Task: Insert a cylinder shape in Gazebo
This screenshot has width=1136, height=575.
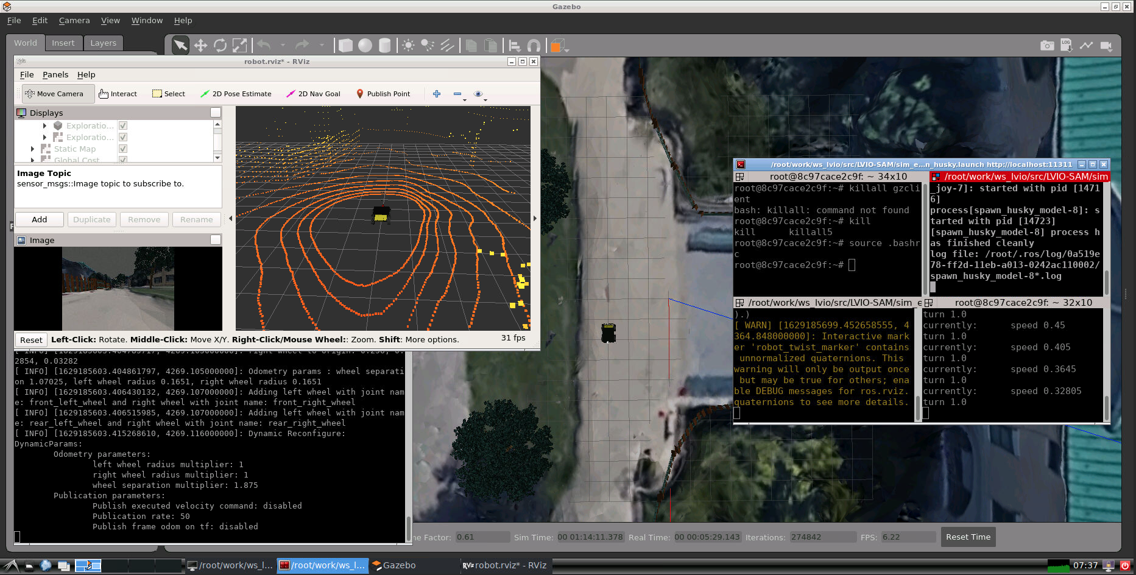Action: click(x=384, y=46)
